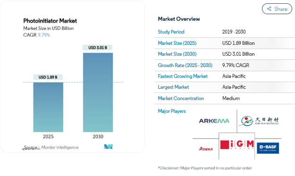Click the Adeka logo
The image size is (295, 176).
click(x=206, y=149)
